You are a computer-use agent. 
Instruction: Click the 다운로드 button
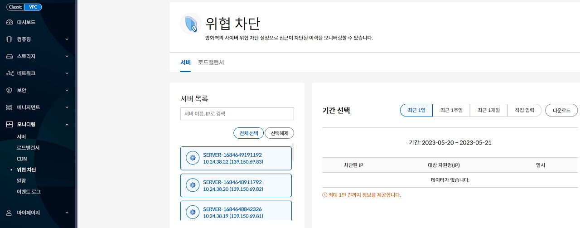click(x=561, y=110)
